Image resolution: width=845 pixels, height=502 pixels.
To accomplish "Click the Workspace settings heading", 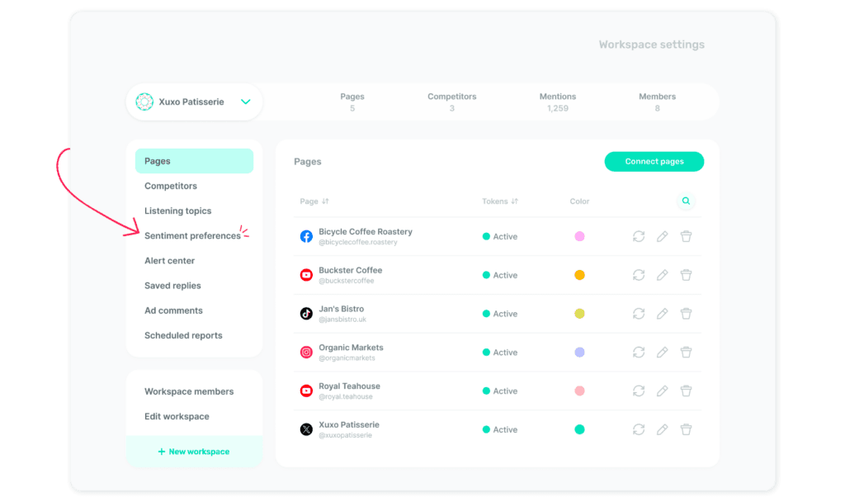I will pyautogui.click(x=652, y=45).
